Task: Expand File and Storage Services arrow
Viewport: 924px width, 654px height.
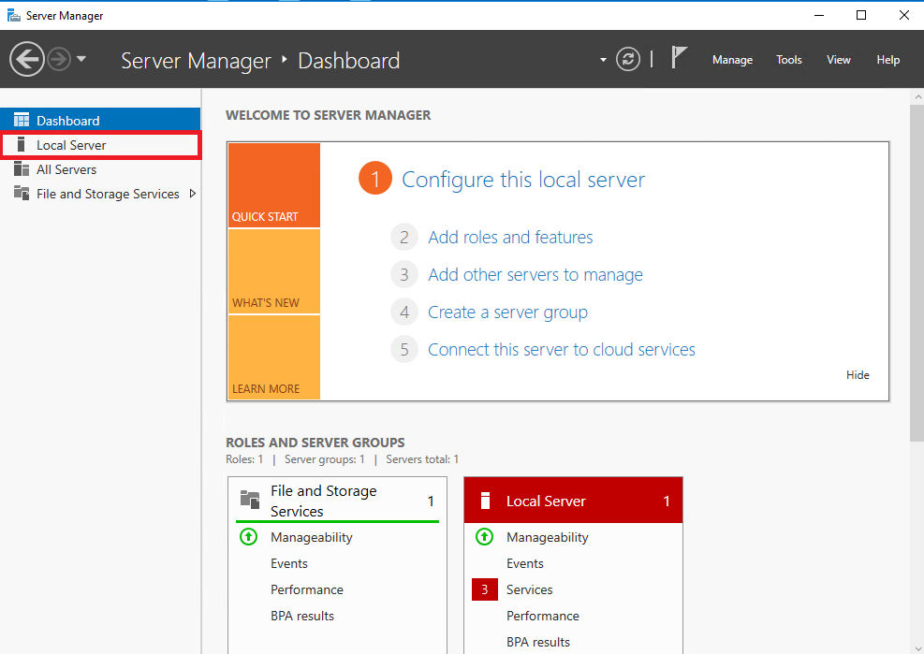Action: pyautogui.click(x=192, y=194)
